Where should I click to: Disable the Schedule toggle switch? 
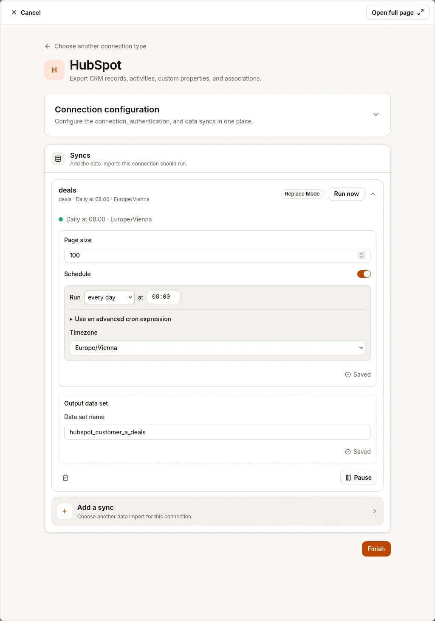pos(364,274)
